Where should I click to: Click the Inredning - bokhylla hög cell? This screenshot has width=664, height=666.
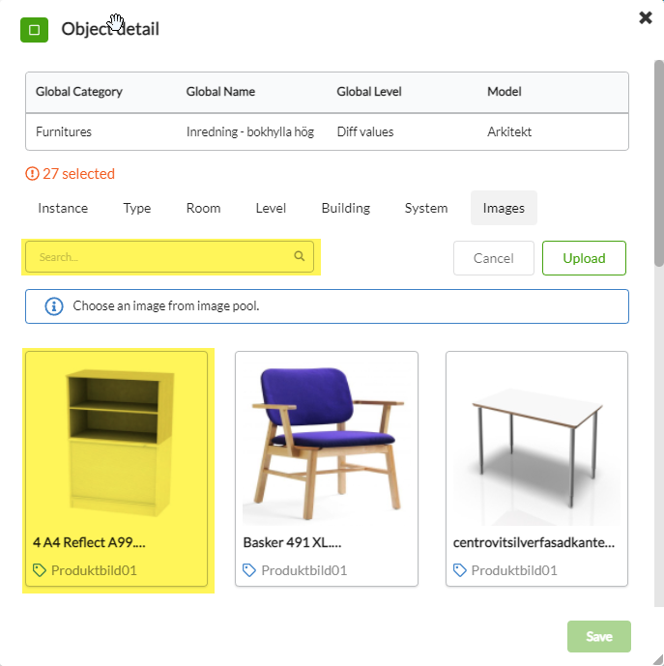click(250, 131)
